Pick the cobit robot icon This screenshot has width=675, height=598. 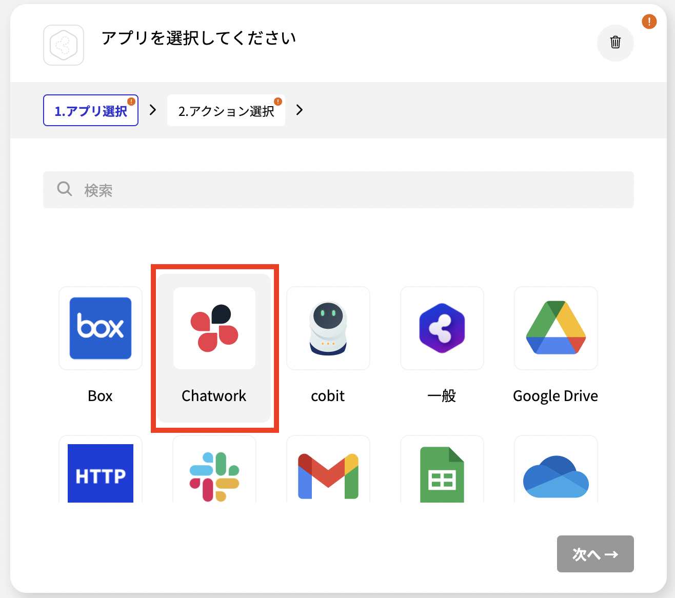(x=328, y=328)
